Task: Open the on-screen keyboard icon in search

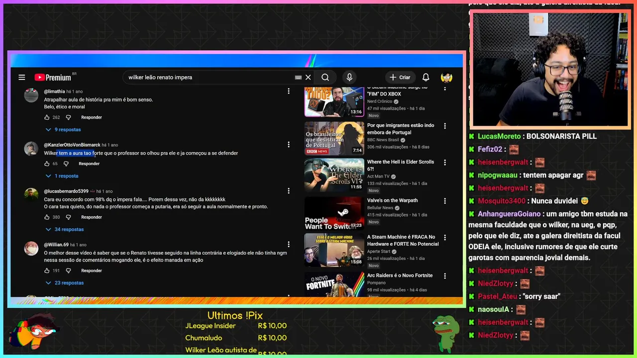Action: [x=298, y=77]
